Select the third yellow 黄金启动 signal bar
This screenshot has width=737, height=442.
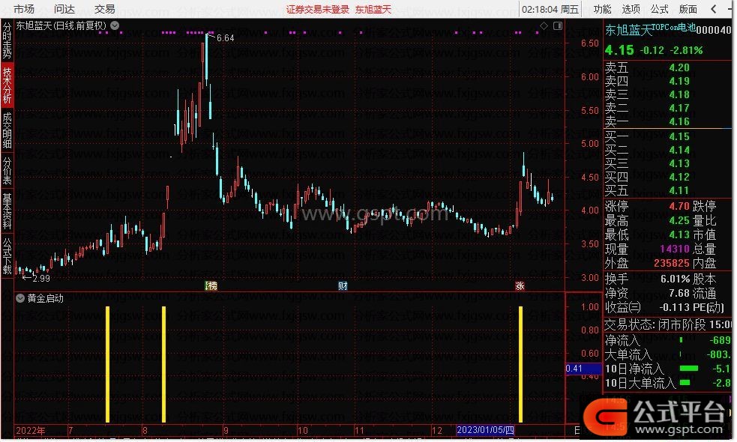(x=520, y=364)
